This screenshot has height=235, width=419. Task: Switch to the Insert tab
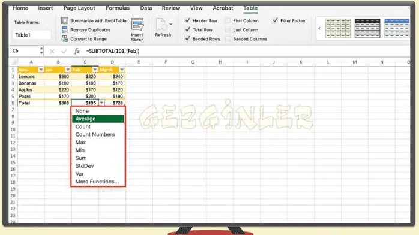click(x=46, y=8)
